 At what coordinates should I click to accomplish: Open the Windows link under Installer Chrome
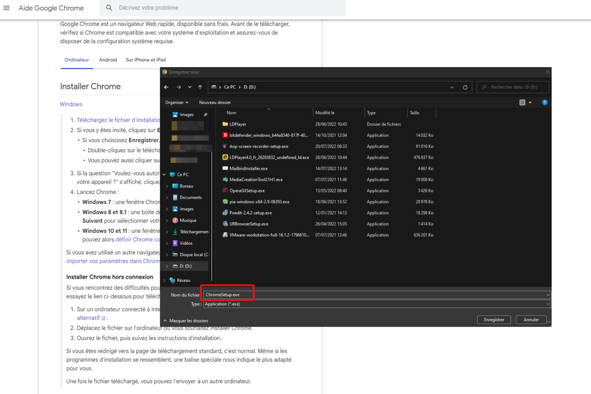tap(71, 104)
